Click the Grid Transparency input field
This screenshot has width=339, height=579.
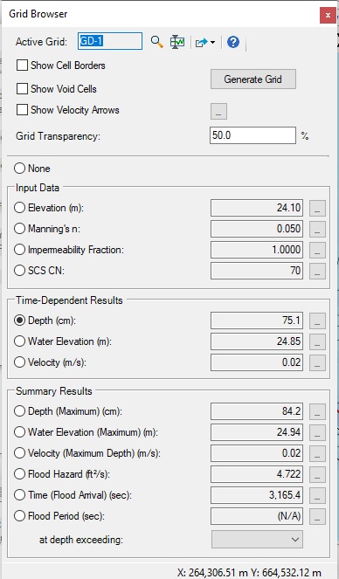point(253,135)
